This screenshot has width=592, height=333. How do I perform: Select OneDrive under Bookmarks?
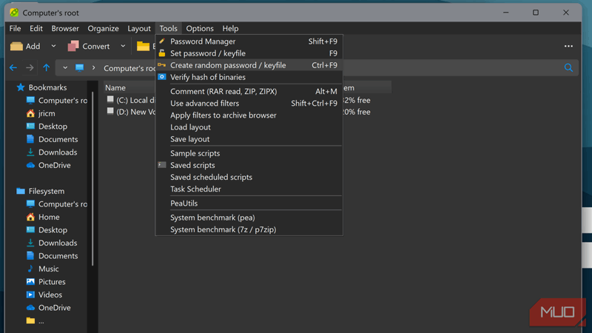click(54, 165)
